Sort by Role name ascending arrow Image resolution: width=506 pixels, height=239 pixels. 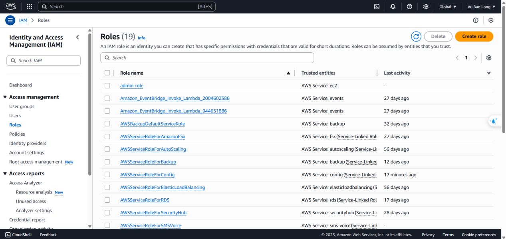point(288,73)
